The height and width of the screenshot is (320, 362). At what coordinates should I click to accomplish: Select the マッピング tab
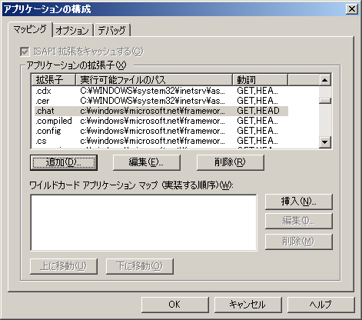click(x=30, y=29)
